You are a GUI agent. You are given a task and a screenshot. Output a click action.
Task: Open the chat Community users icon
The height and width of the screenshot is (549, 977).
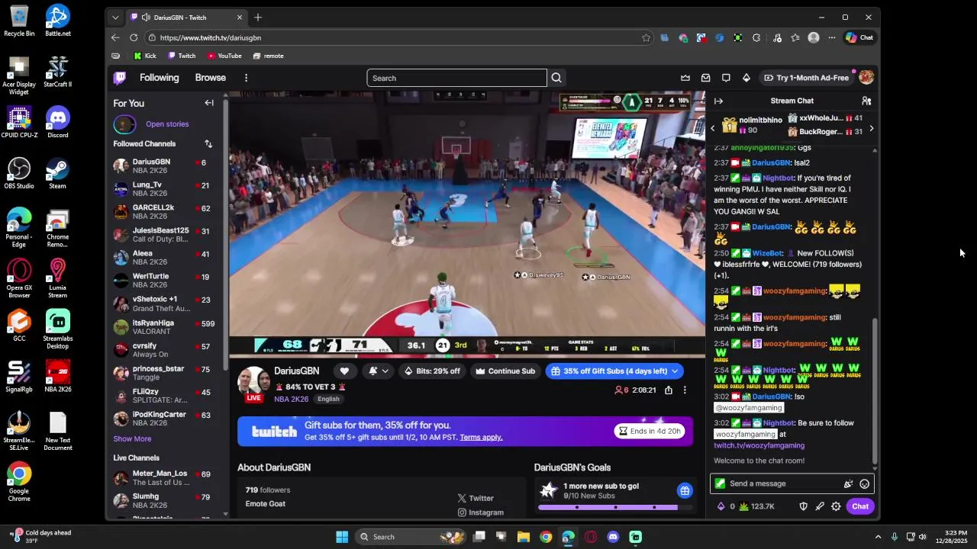click(x=866, y=101)
